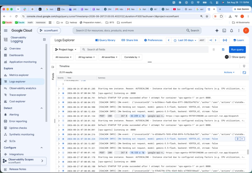The height and width of the screenshot is (173, 252).
Task: Save query icon
Action: click(223, 50)
